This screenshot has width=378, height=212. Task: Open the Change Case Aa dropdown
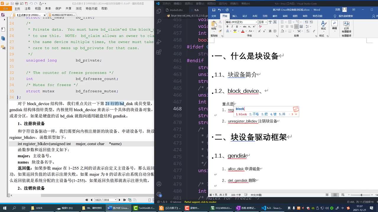coord(251,31)
